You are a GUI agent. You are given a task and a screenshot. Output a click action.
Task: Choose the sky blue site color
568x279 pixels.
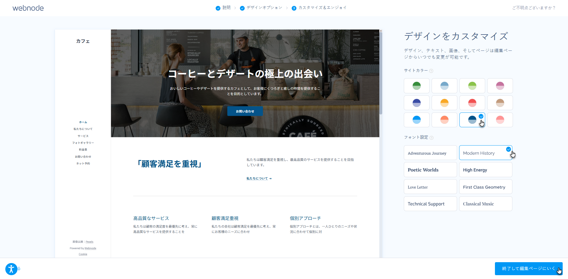pyautogui.click(x=417, y=120)
